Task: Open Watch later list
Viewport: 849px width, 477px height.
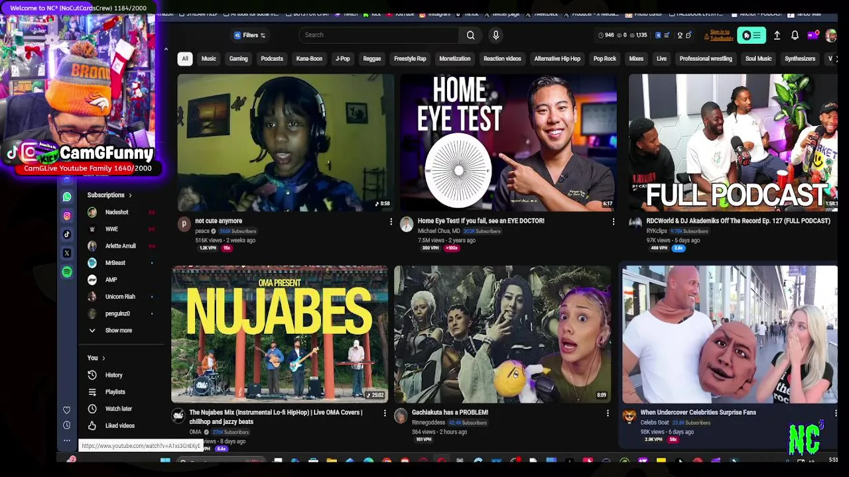Action: (118, 409)
